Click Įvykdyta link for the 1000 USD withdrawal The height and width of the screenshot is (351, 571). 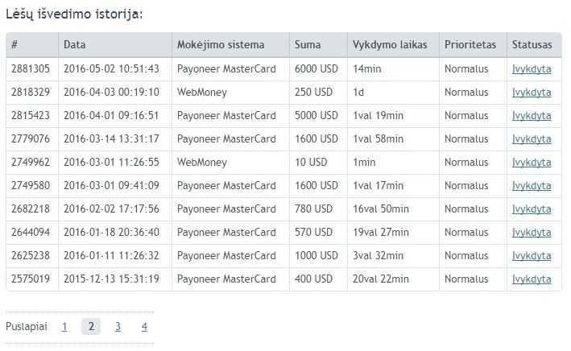click(x=532, y=256)
